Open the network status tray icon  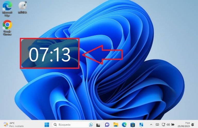(163, 125)
